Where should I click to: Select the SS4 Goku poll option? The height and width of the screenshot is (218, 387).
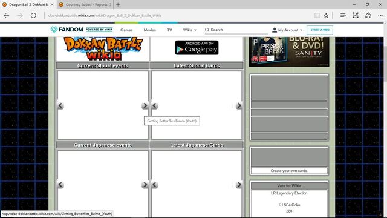pyautogui.click(x=281, y=205)
